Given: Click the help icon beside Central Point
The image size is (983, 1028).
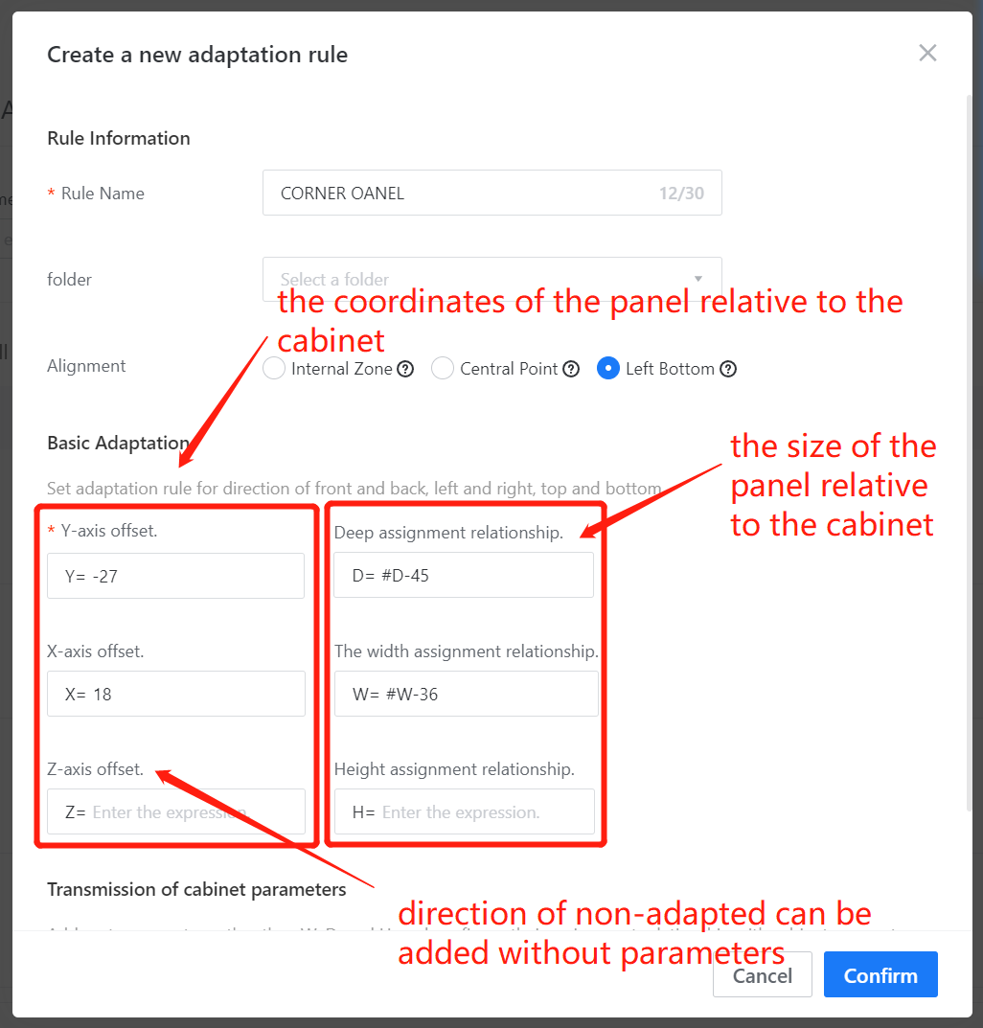Looking at the screenshot, I should [x=571, y=369].
